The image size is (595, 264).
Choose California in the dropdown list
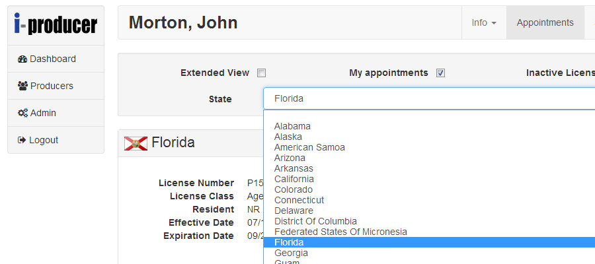tap(294, 179)
